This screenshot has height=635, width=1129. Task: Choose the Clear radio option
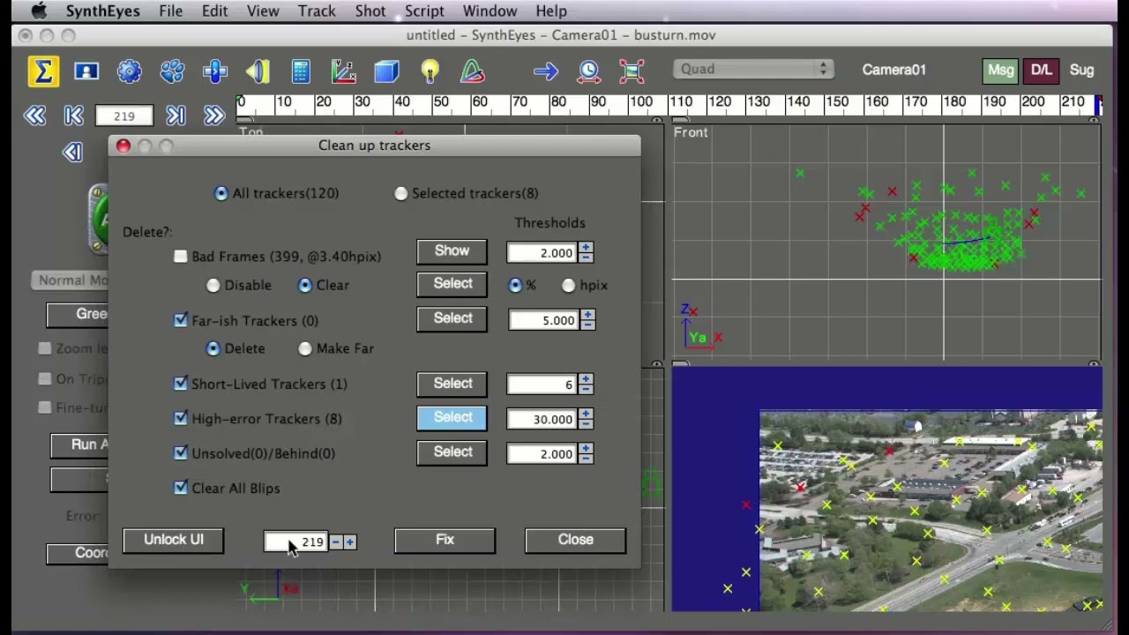(x=305, y=285)
